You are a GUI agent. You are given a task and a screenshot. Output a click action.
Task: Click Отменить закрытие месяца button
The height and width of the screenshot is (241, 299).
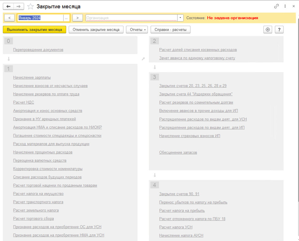(x=96, y=29)
